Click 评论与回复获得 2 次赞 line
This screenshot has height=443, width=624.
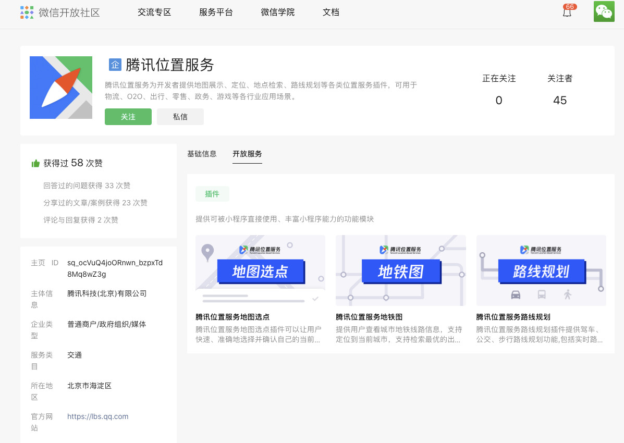(81, 220)
